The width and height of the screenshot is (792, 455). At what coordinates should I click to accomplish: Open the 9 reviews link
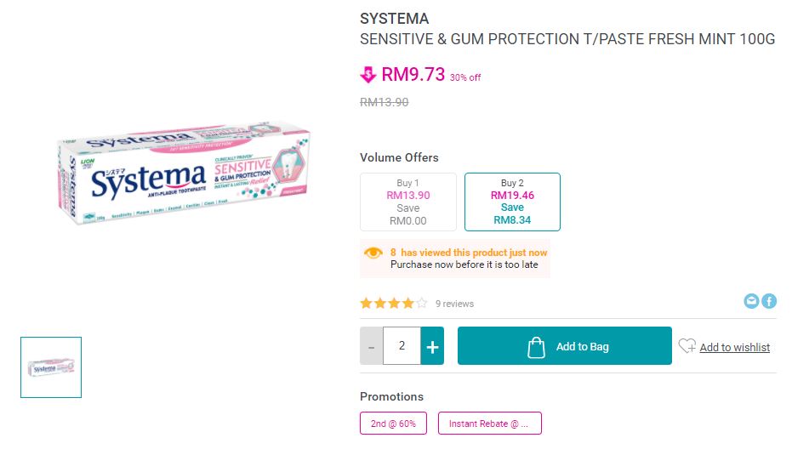tap(454, 304)
